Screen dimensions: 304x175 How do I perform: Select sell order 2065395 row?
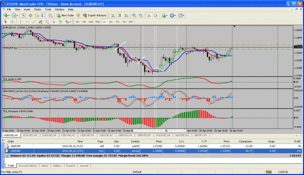[153, 146]
